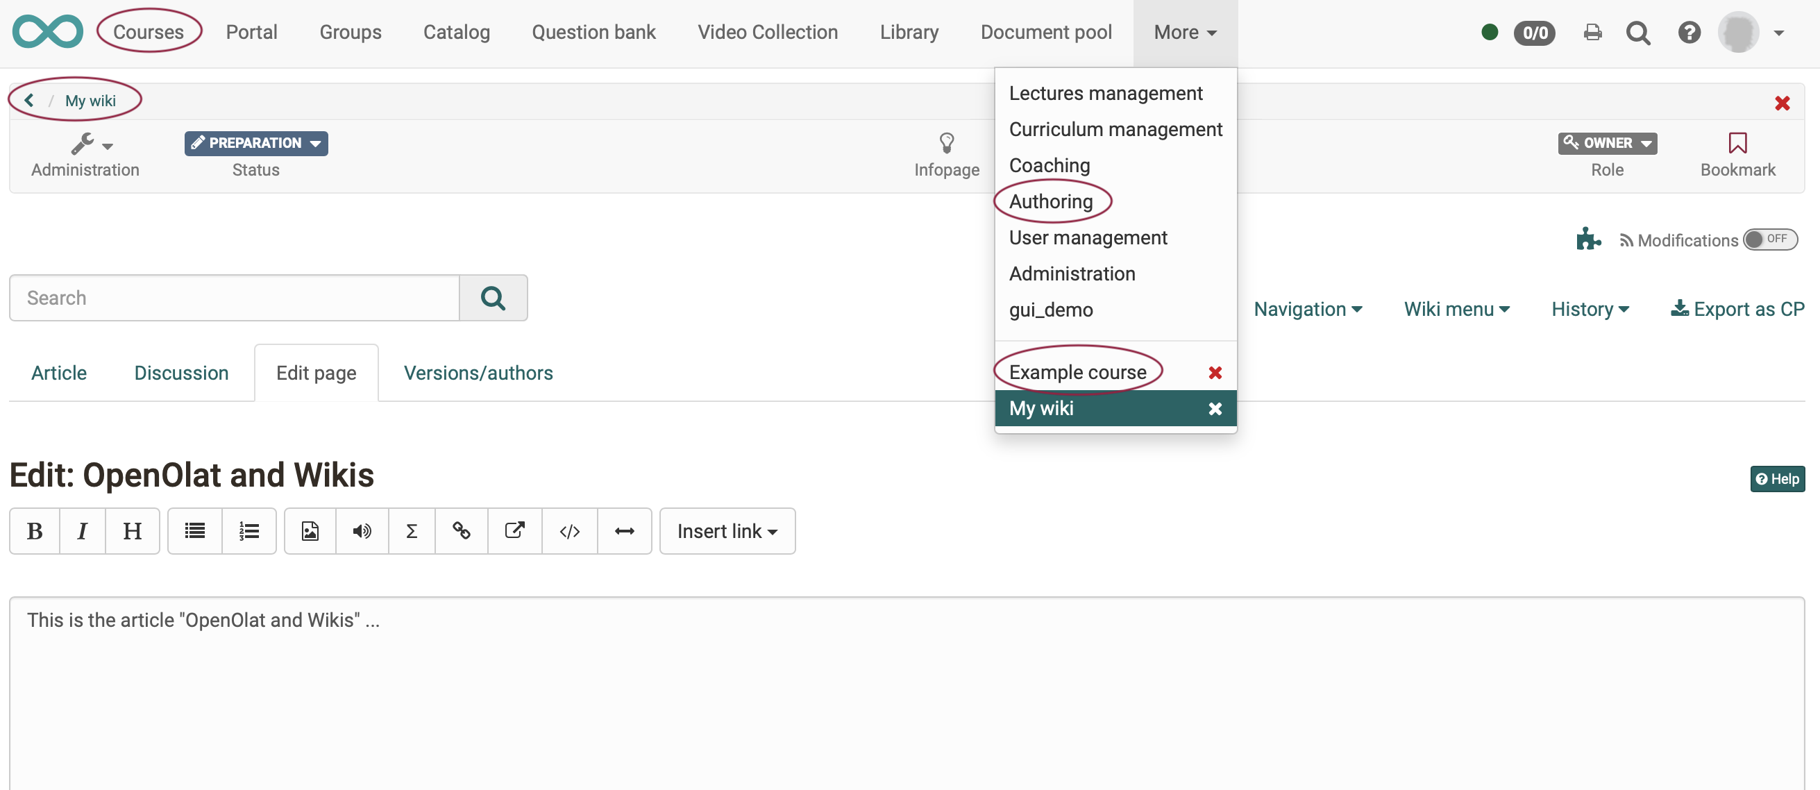1820x790 pixels.
Task: Select Authoring from More menu
Action: [x=1051, y=201]
